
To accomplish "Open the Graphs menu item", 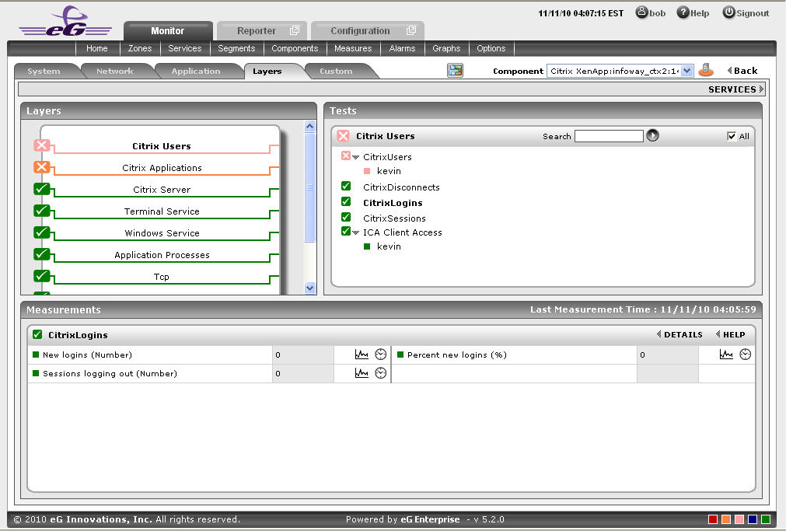I will point(446,48).
